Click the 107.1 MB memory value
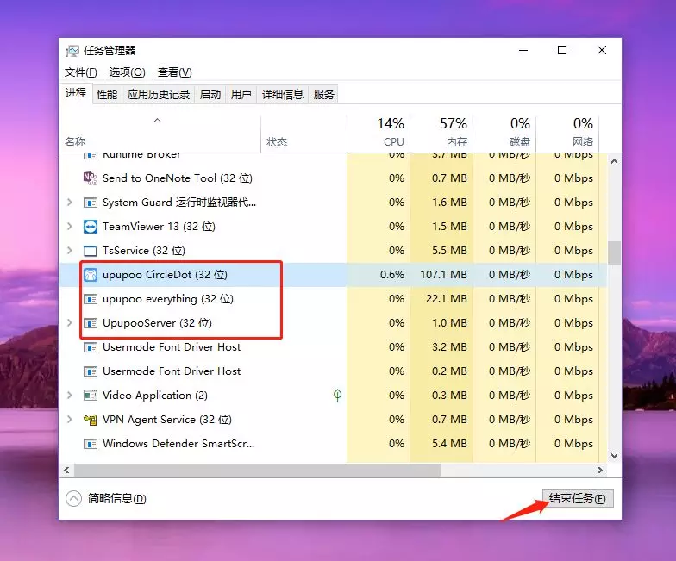The width and height of the screenshot is (676, 561). pyautogui.click(x=443, y=274)
